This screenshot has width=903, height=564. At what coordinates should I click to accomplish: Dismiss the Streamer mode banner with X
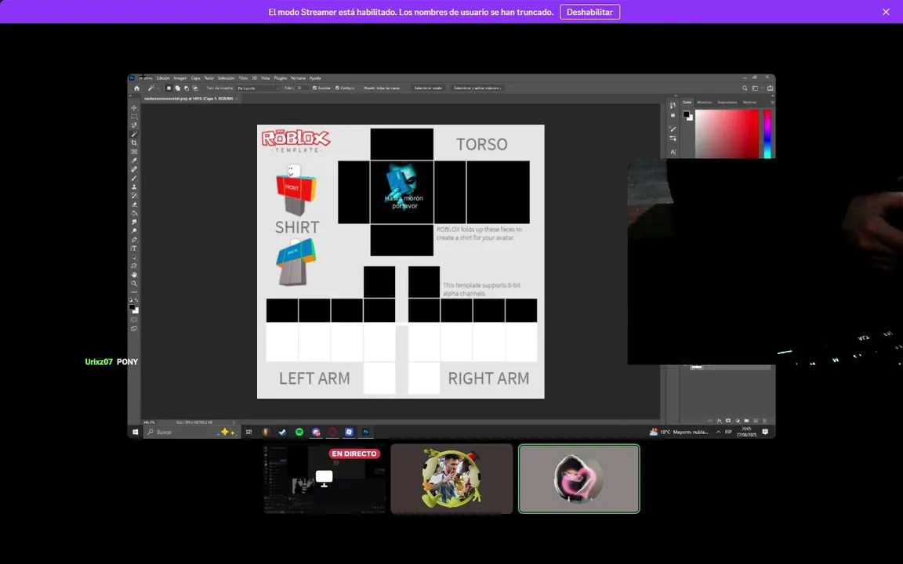click(886, 12)
